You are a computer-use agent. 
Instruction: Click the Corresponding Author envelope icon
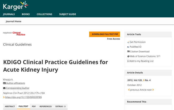click(4, 88)
